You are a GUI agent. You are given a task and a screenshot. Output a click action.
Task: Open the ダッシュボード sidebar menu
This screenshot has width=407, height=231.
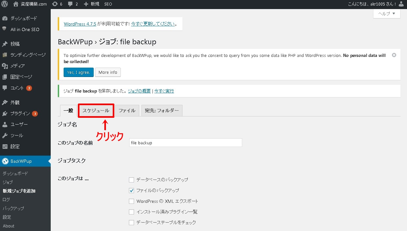[x=25, y=18]
